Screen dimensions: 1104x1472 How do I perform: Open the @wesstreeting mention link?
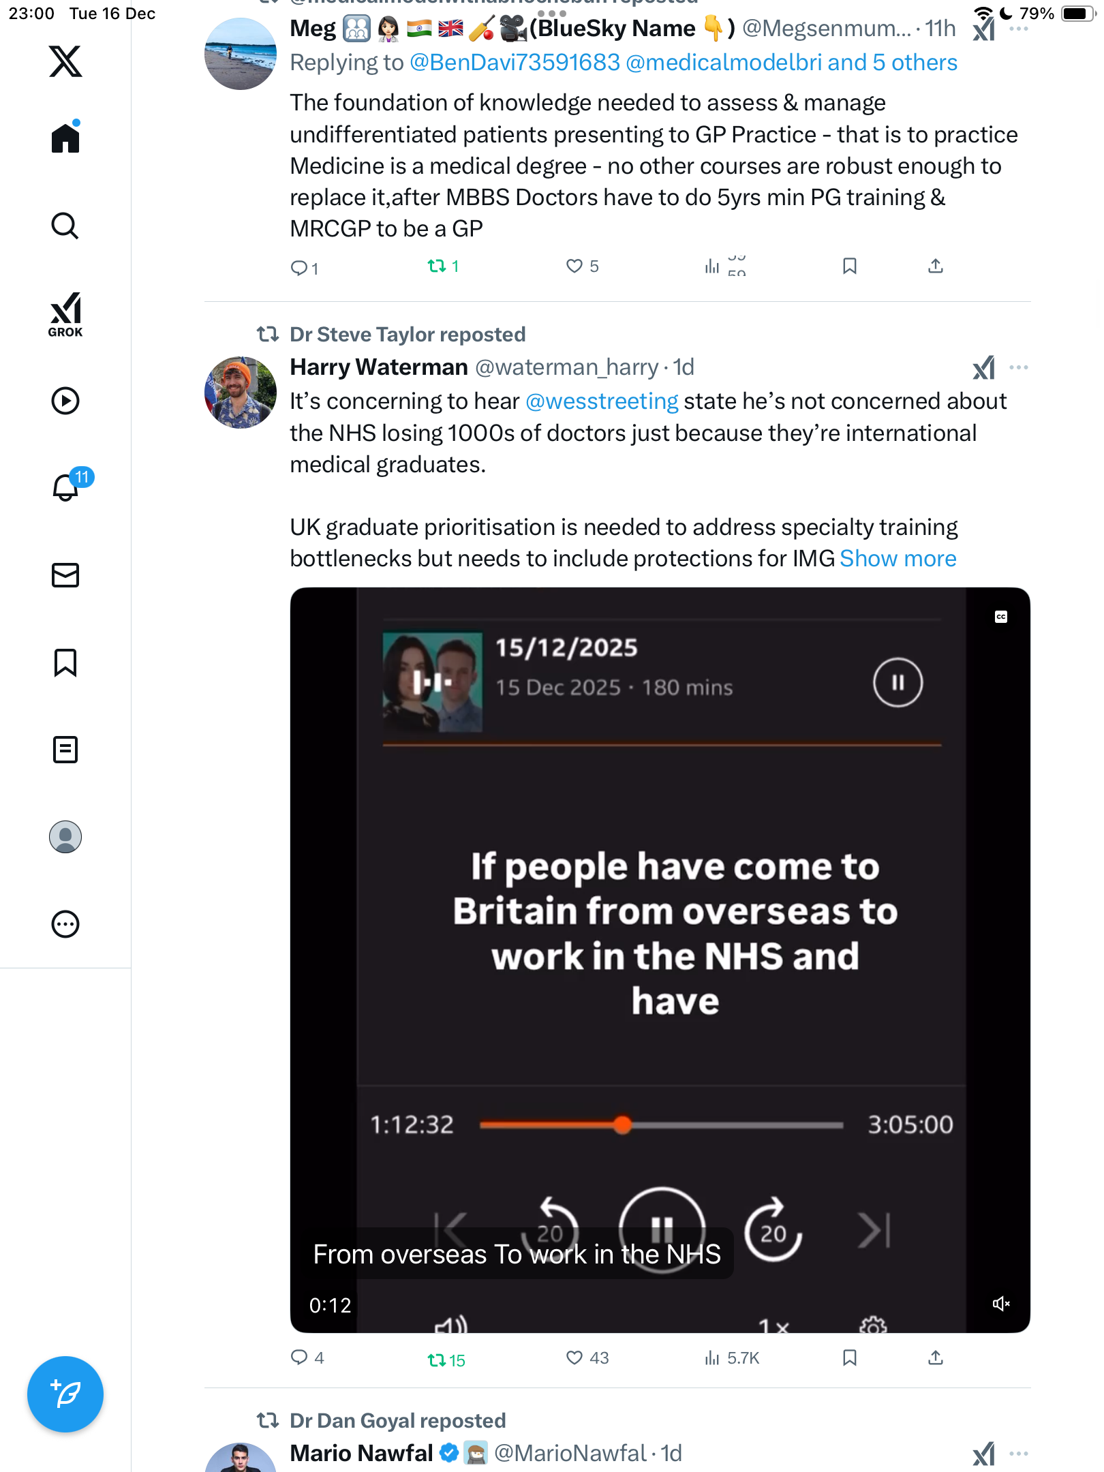click(x=602, y=401)
